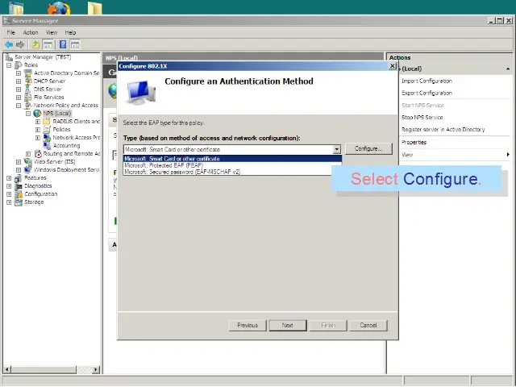Click the Policies icon in tree
Viewport: 516px width, 387px height.
click(47, 130)
